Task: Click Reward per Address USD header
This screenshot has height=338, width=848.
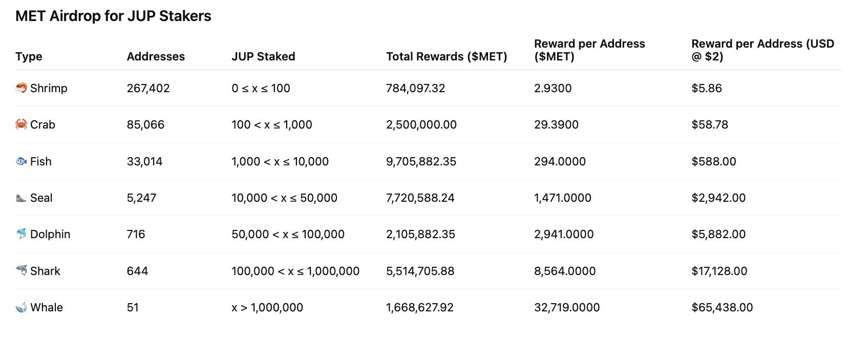Action: (x=763, y=50)
